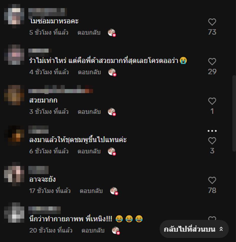Click creator-liked badge on 'อาจจะยัง' comment

click(114, 191)
